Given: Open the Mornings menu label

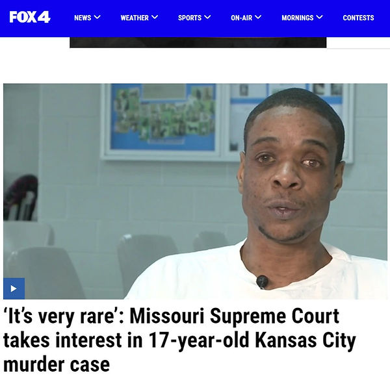Looking at the screenshot, I should tap(298, 18).
